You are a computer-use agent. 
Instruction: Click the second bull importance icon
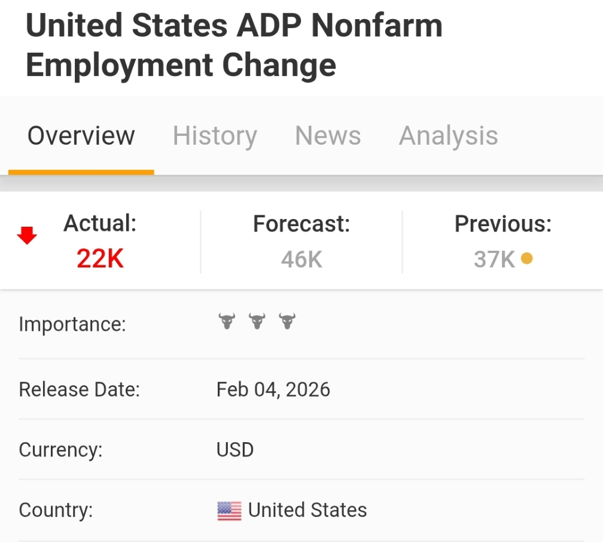(257, 322)
